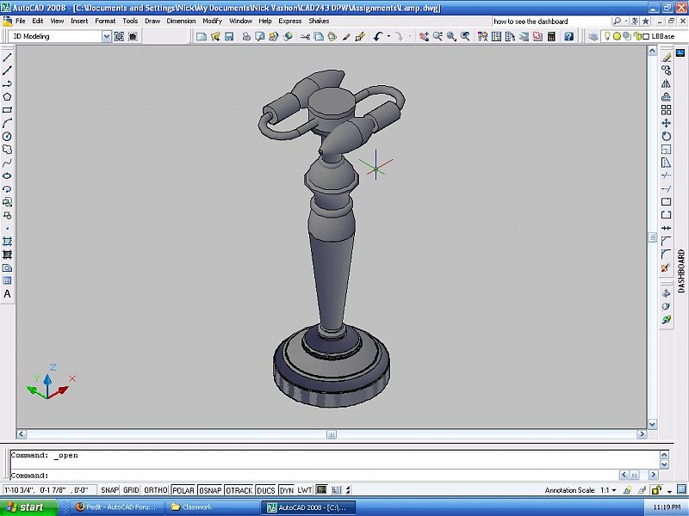Click the Mirror modify tool
This screenshot has height=516, width=689.
pos(667,83)
